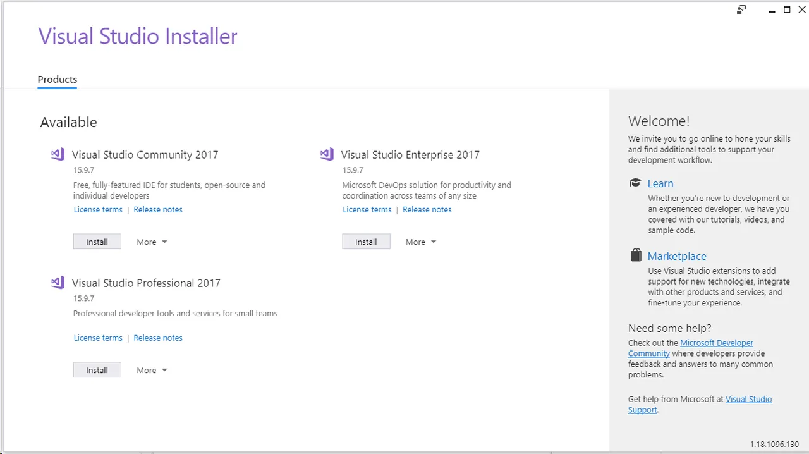Install Visual Studio Community 2017

tap(97, 242)
